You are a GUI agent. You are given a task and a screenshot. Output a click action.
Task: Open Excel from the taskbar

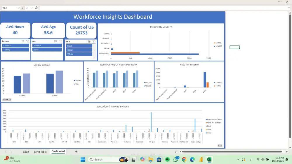tap(209, 160)
